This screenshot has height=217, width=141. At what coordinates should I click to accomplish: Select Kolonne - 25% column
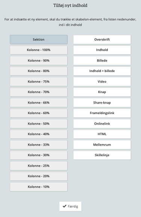[39, 166]
